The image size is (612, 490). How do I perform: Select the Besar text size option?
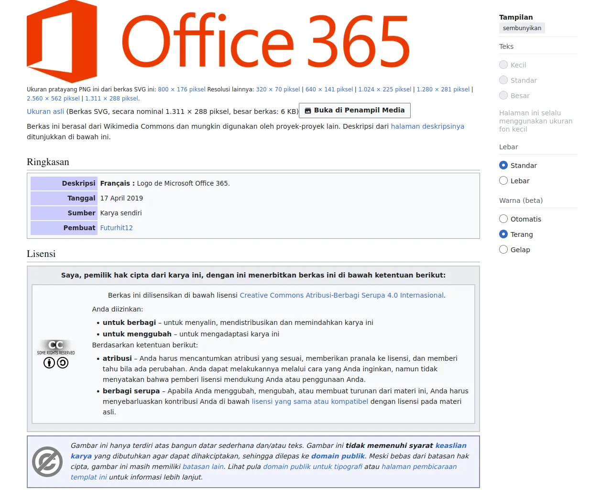point(503,96)
